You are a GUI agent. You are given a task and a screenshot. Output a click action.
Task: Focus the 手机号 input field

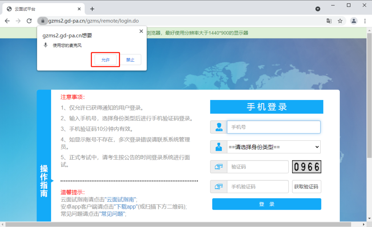pos(273,127)
